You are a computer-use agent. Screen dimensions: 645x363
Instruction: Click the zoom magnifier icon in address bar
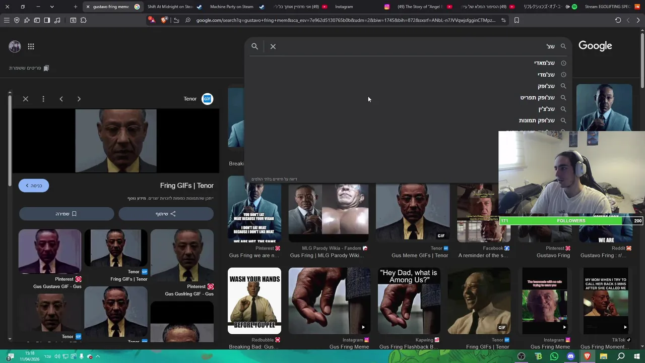[x=187, y=20]
